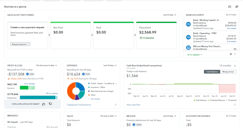Switch to Money in/out view
Image resolution: width=243 pixels, height=128 pixels.
(x=228, y=72)
